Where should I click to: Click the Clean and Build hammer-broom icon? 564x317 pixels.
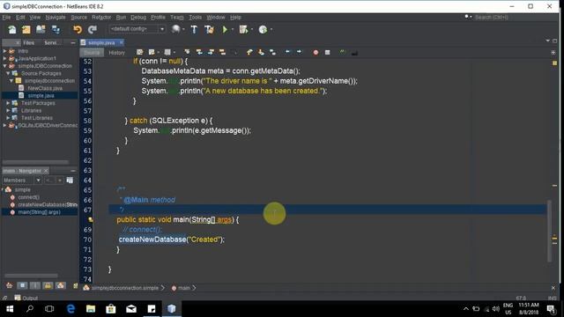pos(209,29)
